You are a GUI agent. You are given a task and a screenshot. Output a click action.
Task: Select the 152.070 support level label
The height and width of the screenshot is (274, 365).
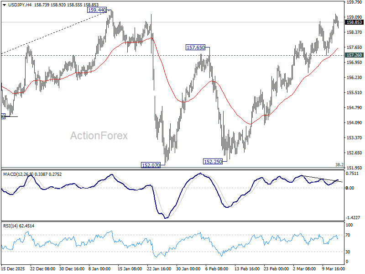(151, 164)
